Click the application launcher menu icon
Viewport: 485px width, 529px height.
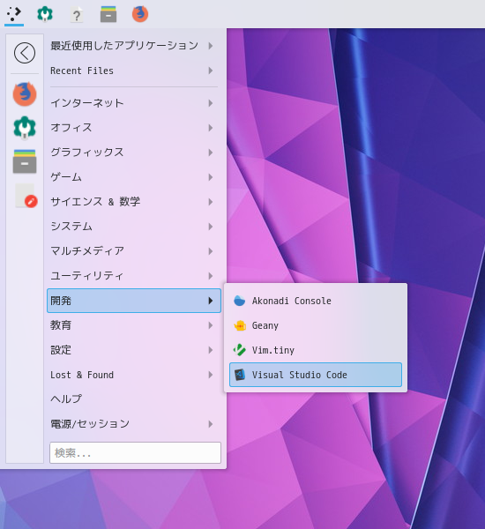pyautogui.click(x=14, y=14)
